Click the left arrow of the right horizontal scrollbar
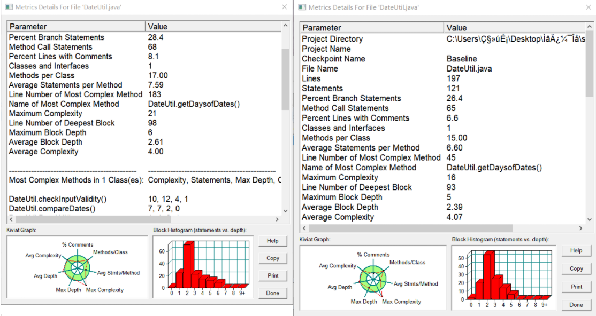Image resolution: width=596 pixels, height=316 pixels. (304, 228)
